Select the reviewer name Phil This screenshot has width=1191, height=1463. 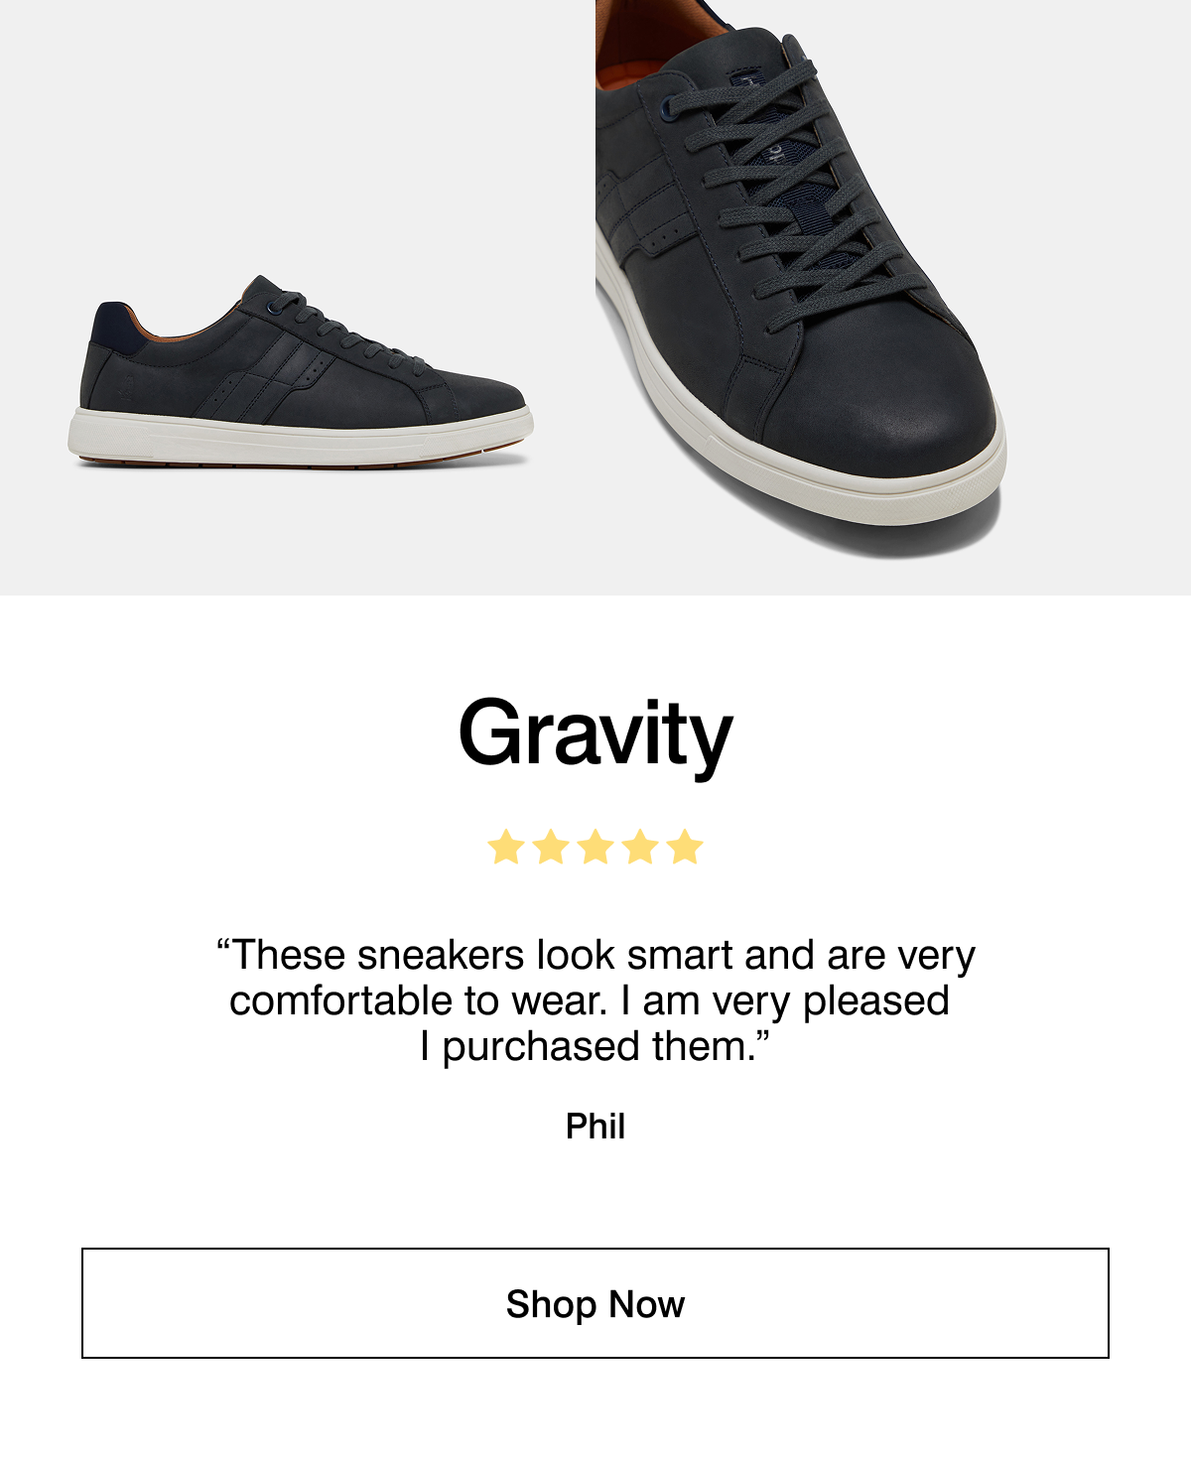(595, 1128)
